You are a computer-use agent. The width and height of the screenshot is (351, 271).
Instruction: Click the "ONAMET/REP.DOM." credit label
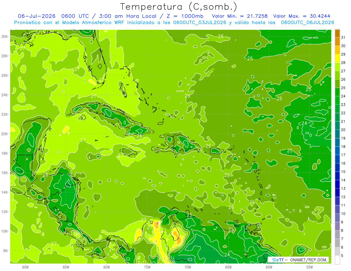pos(309,260)
